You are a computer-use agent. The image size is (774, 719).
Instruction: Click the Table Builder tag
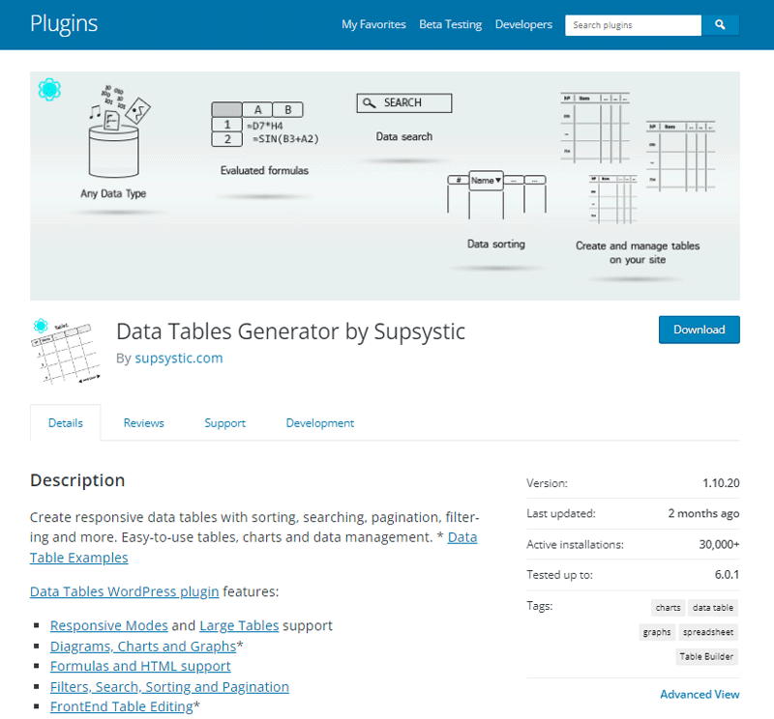pos(706,657)
